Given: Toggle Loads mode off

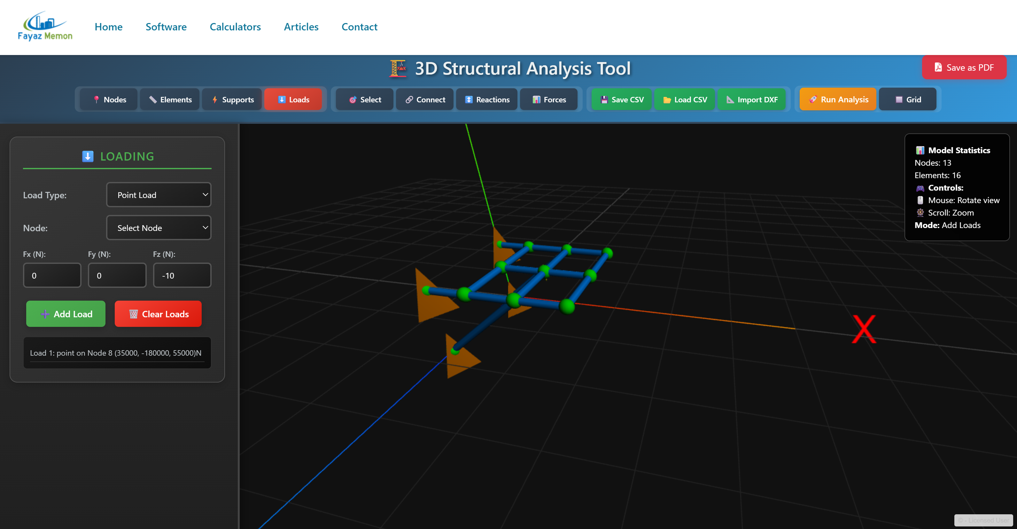Looking at the screenshot, I should [x=294, y=99].
